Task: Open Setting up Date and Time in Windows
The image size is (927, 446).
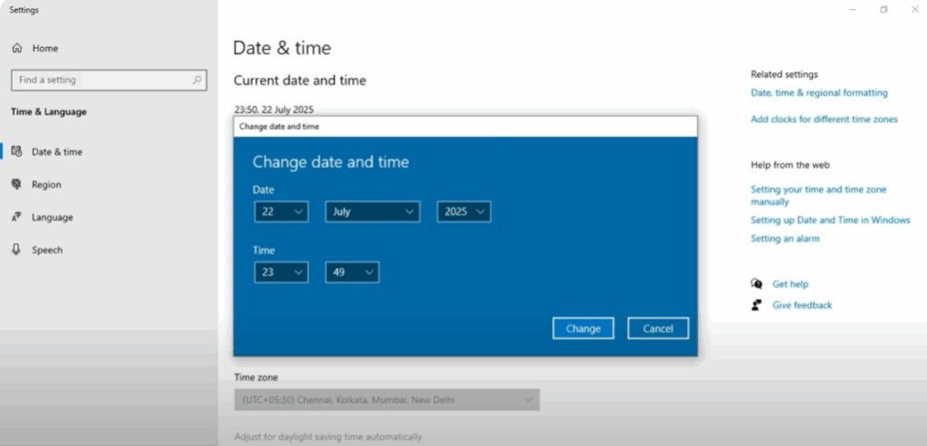Action: 830,221
